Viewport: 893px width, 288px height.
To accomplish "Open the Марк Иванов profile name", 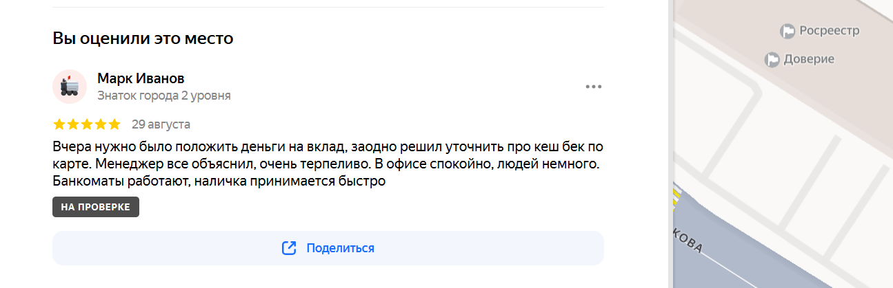I will coord(141,78).
